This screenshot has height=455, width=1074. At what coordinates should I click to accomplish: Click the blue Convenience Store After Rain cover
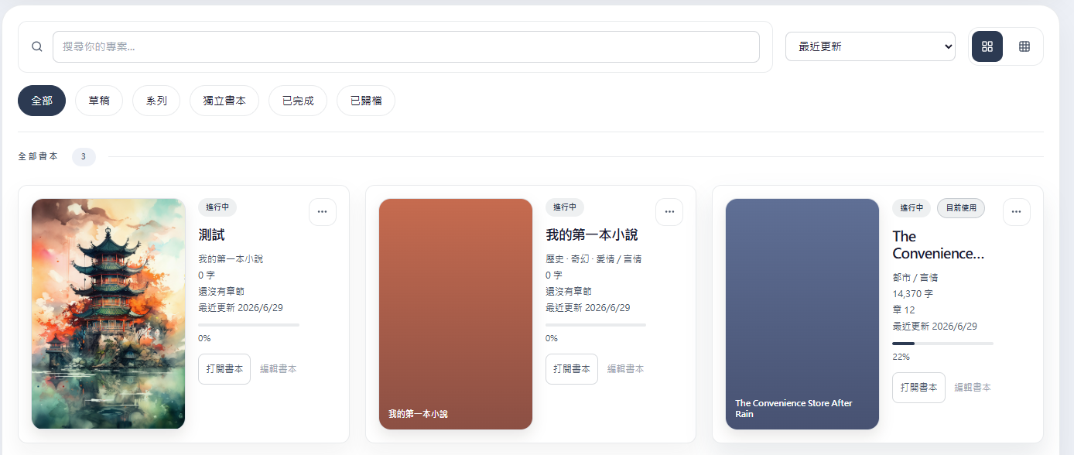[802, 313]
